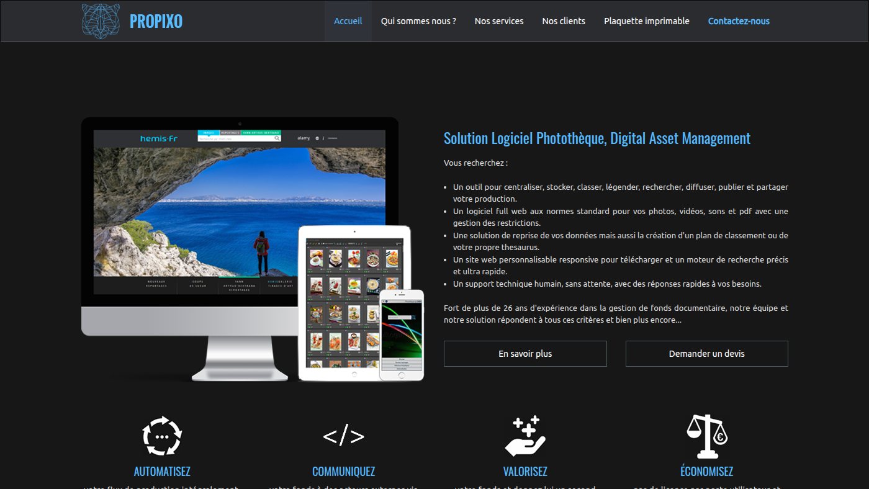Click the PROPIXO brand name
Viewport: 869px width, 489px height.
tap(156, 21)
